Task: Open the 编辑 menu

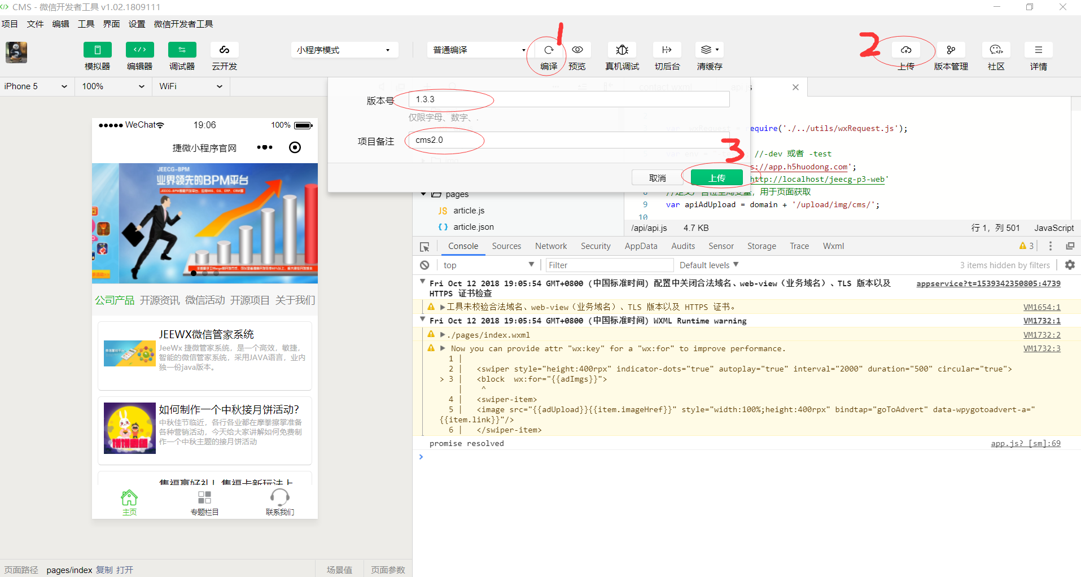Action: pos(60,24)
